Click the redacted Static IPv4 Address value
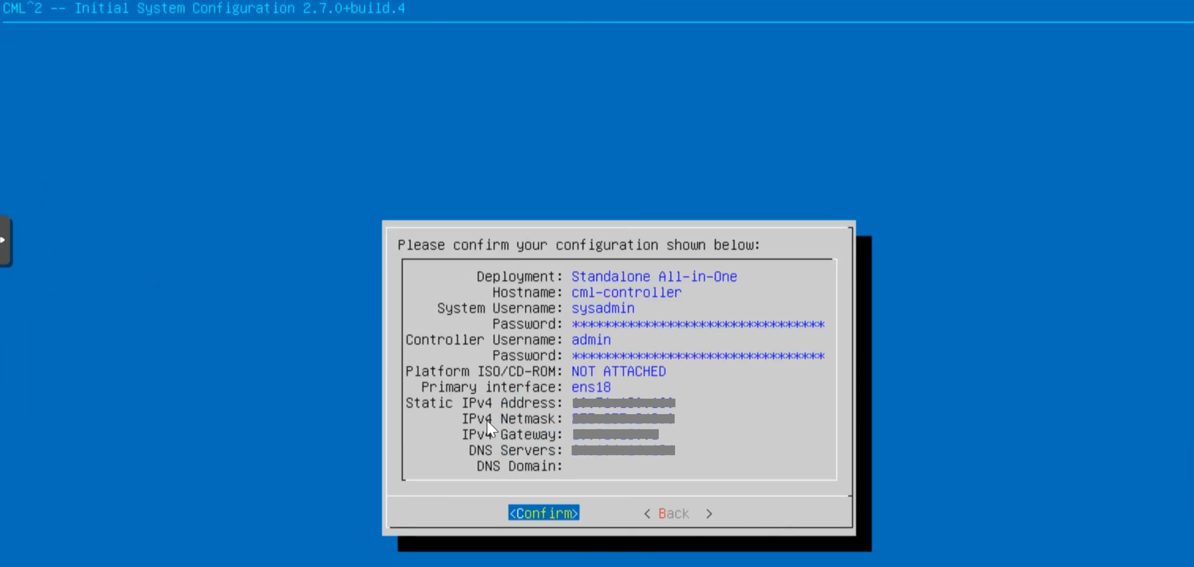 click(624, 403)
